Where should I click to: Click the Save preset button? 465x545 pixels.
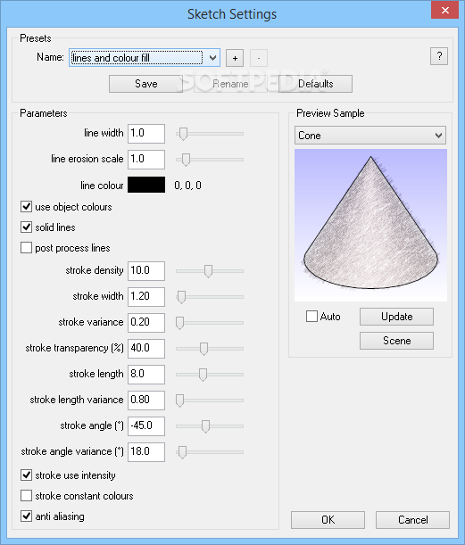pos(145,84)
